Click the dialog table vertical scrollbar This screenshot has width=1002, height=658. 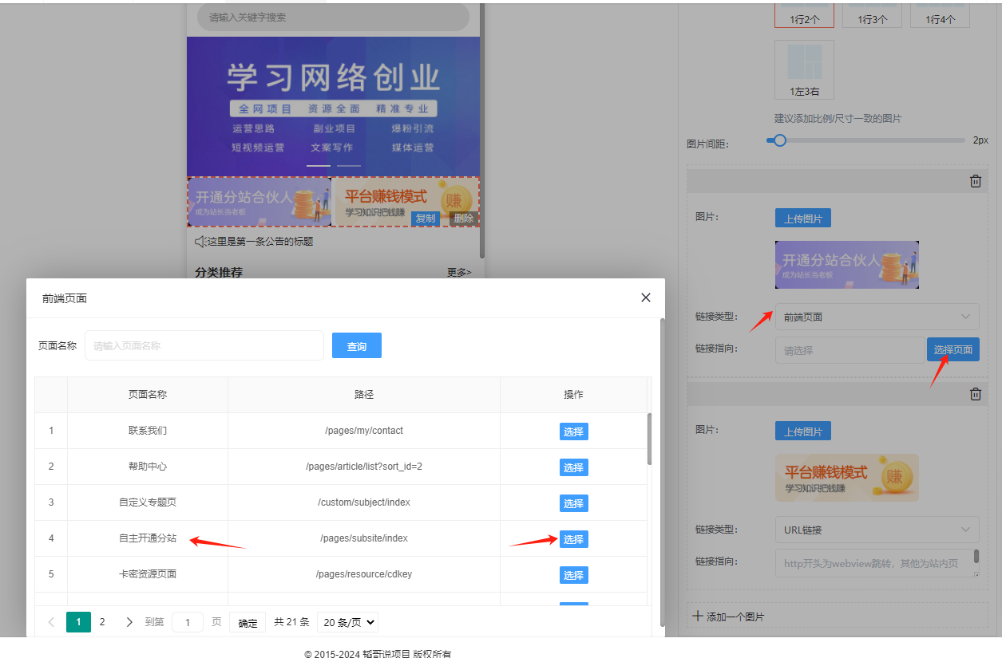(x=649, y=439)
